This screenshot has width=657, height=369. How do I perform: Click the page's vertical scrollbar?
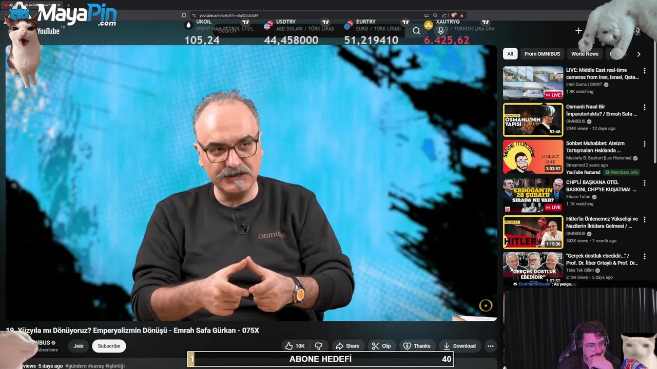pos(654,102)
